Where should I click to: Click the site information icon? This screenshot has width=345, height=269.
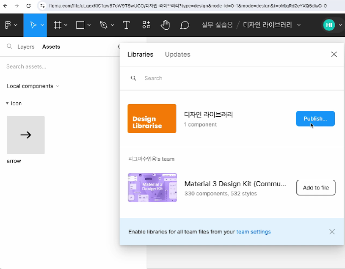pyautogui.click(x=43, y=6)
